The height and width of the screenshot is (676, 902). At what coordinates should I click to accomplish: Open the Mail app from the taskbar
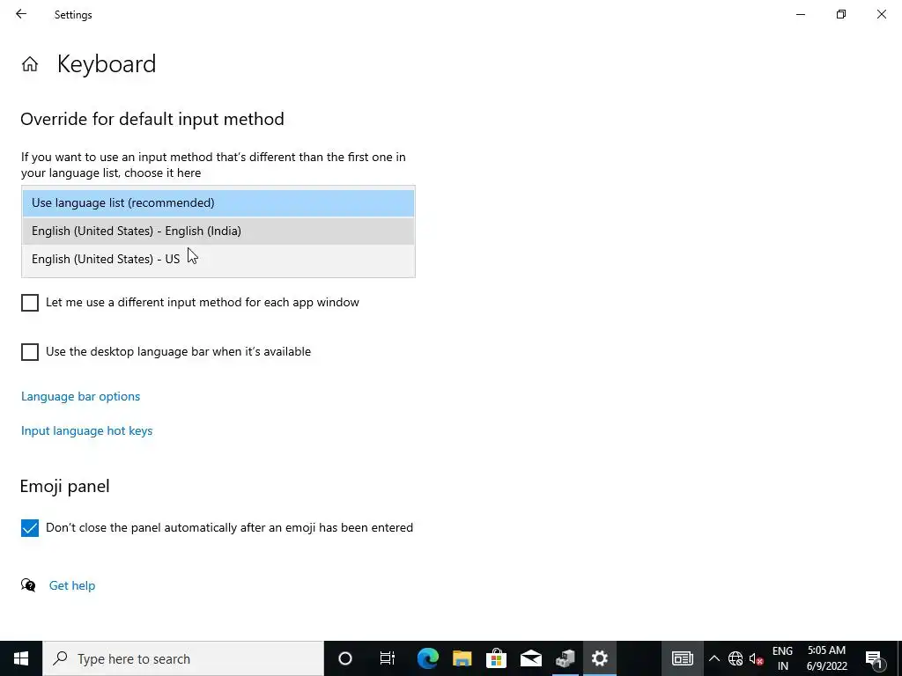(530, 658)
